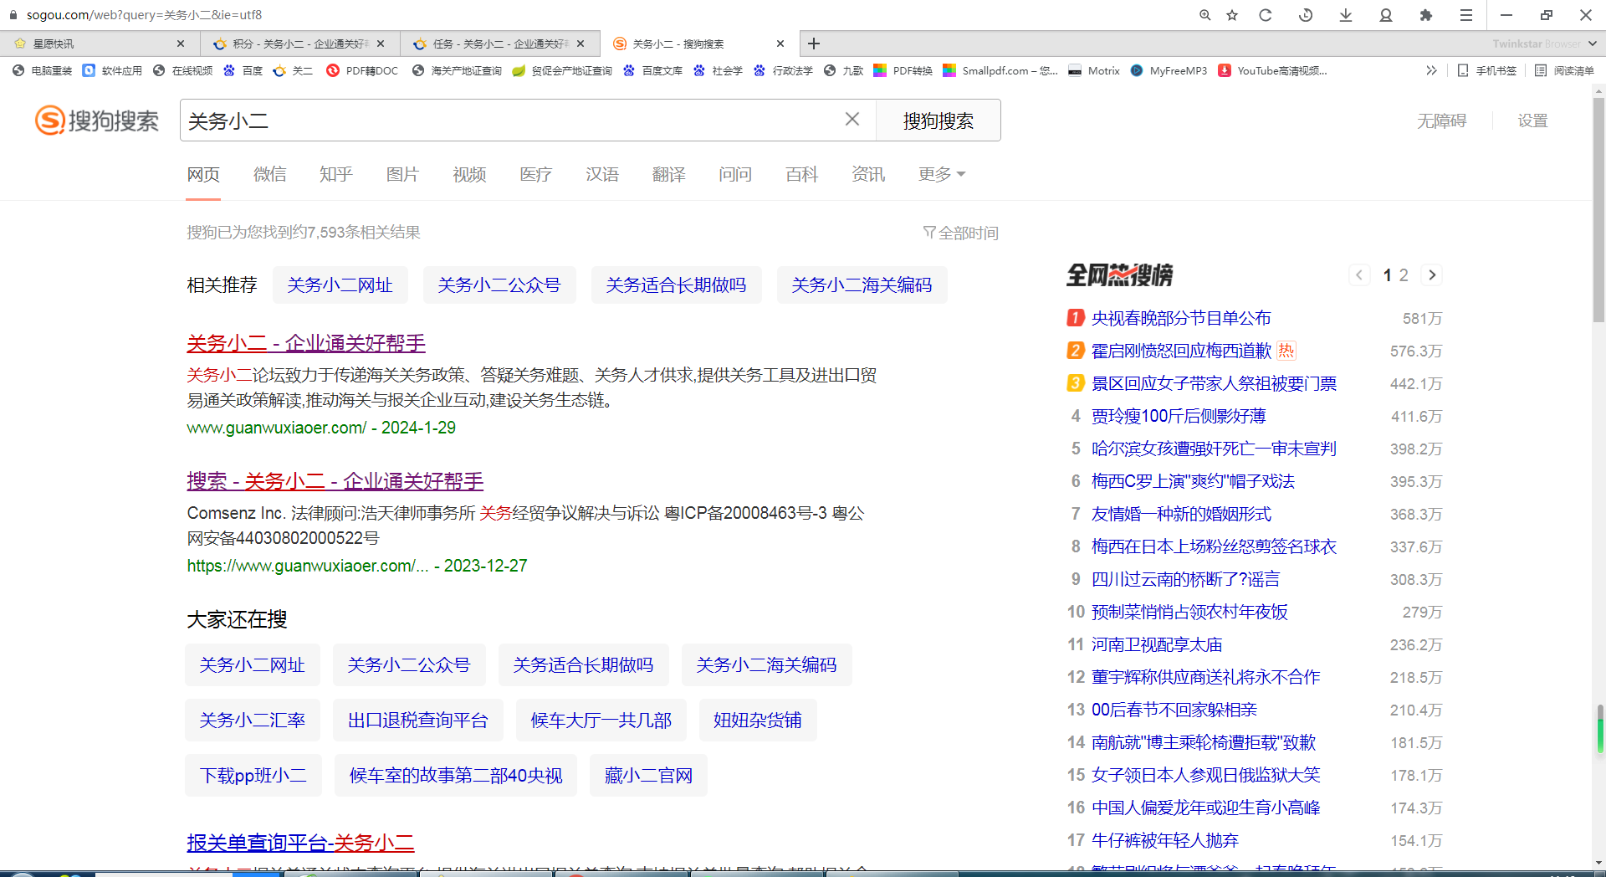Click 无障碍 accessibility link
Viewport: 1606px width, 877px height.
(x=1441, y=121)
